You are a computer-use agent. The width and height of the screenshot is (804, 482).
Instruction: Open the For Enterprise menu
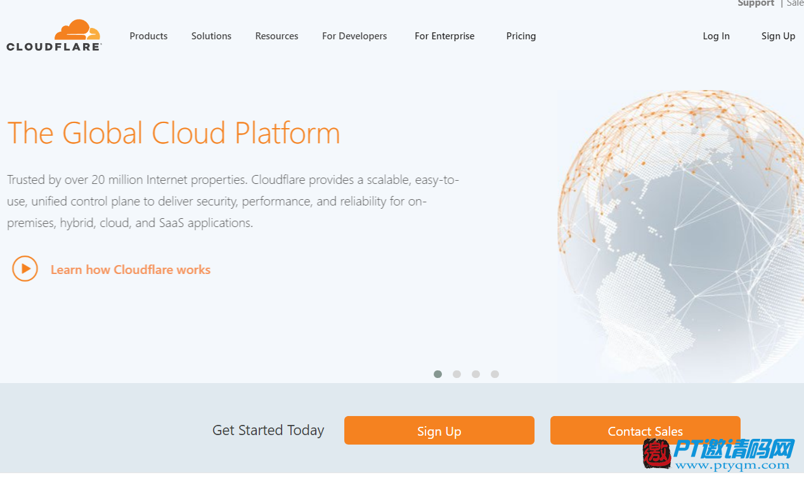point(444,36)
